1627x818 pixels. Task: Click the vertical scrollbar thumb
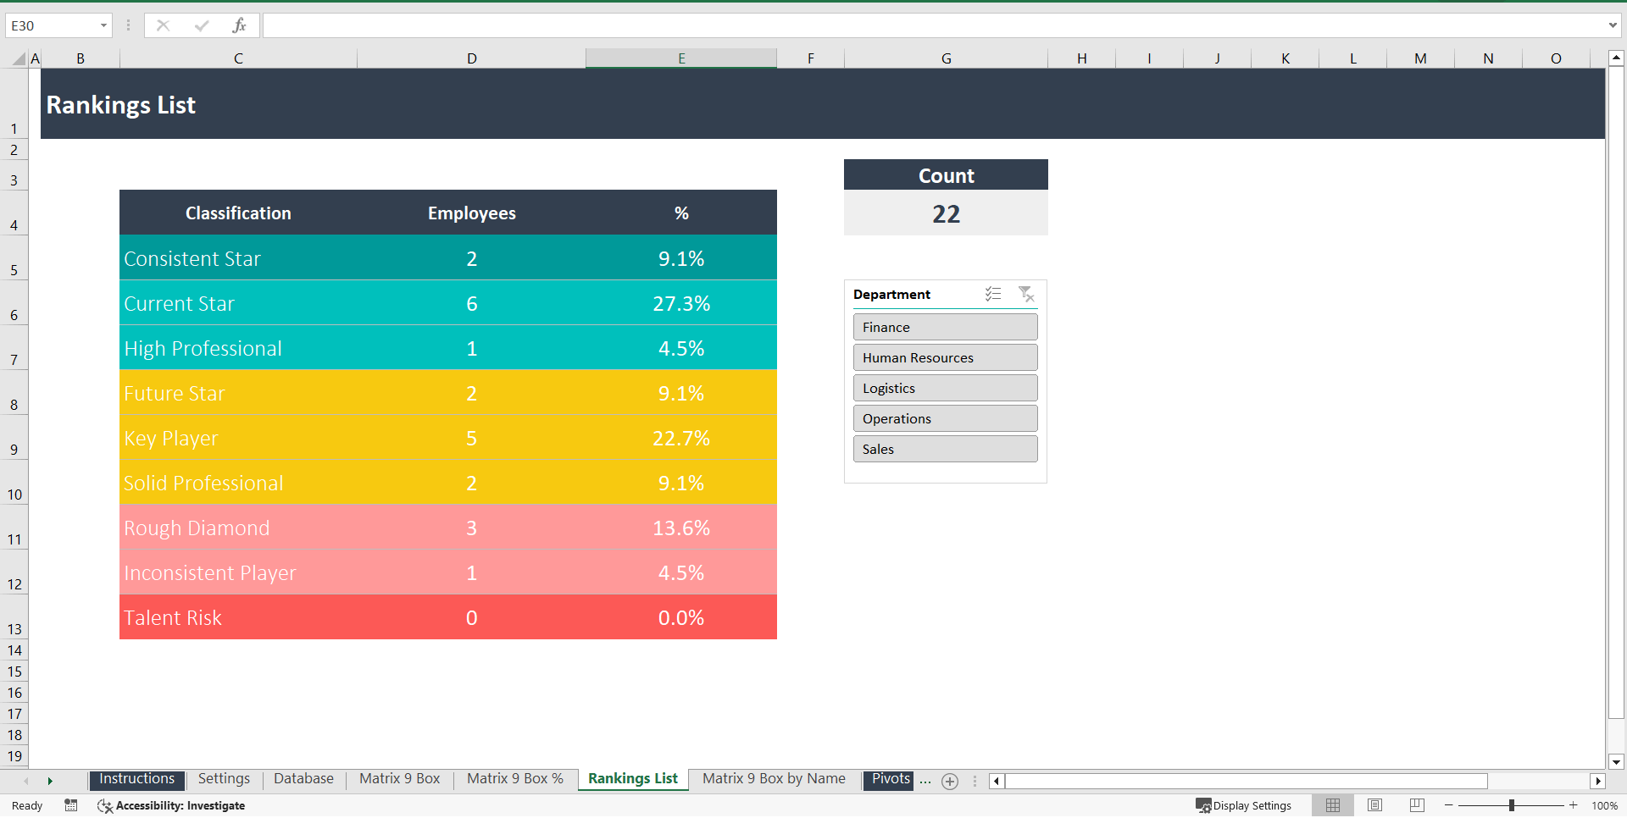pos(1616,393)
